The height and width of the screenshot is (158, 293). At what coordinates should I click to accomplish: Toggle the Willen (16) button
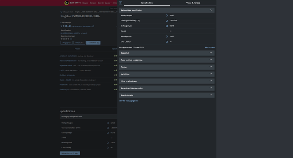[79, 43]
